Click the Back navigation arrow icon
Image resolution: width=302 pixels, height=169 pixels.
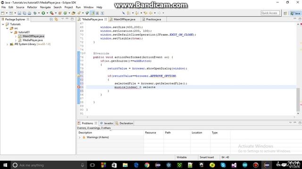[x=151, y=13]
